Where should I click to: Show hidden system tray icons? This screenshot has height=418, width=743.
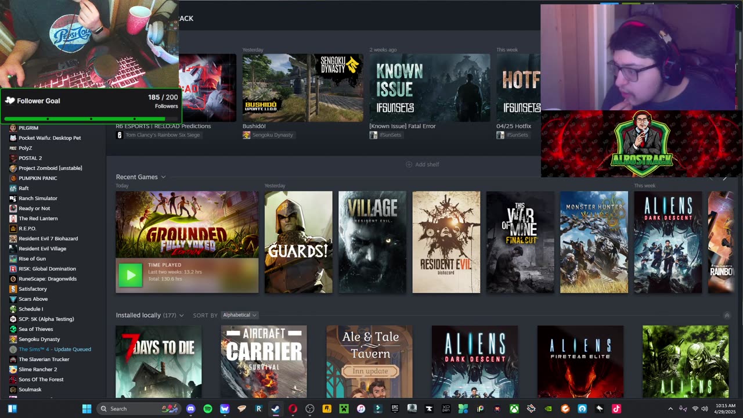pyautogui.click(x=670, y=409)
